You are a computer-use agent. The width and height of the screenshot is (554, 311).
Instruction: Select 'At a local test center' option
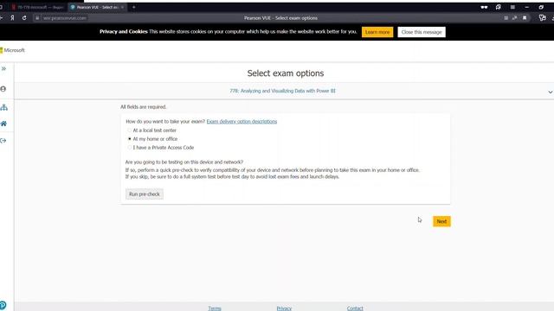click(129, 130)
